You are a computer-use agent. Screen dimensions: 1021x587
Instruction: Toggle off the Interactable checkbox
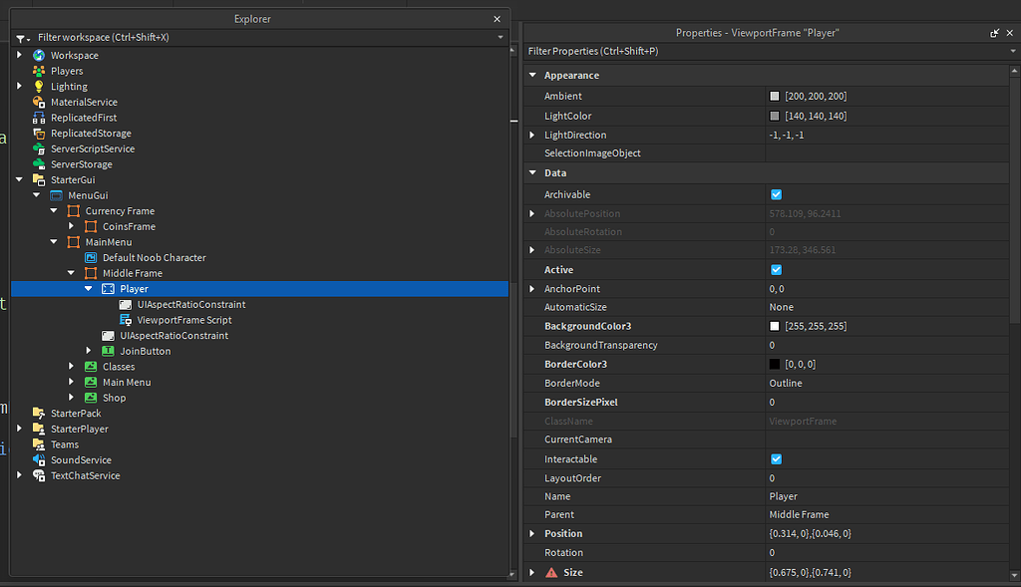(776, 458)
